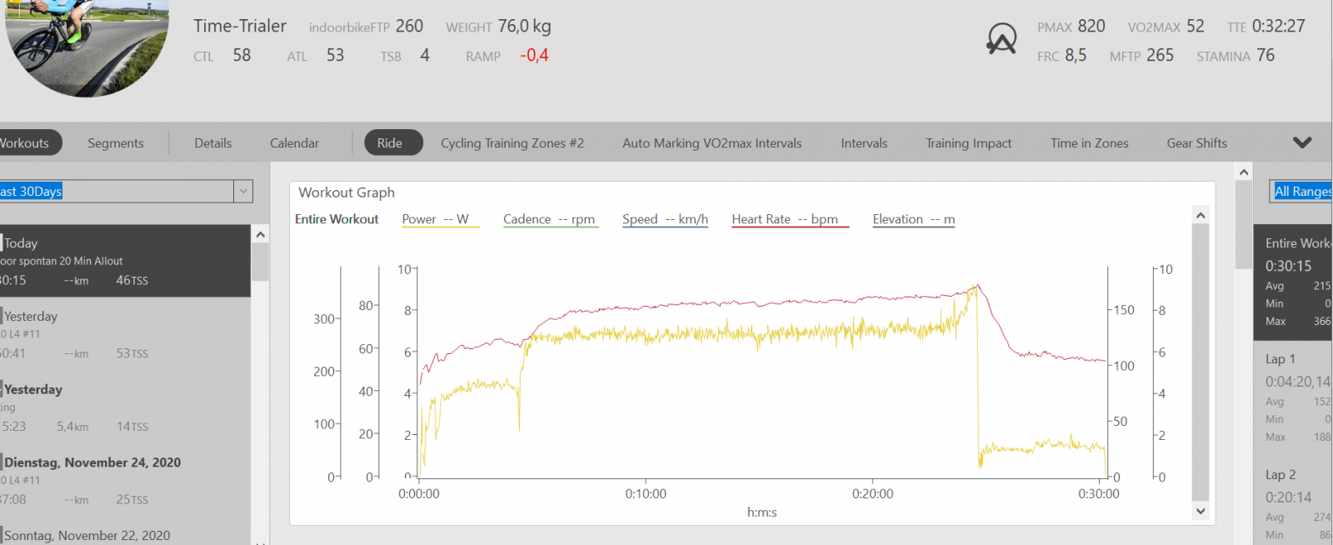Click the Workout Graph title
The height and width of the screenshot is (545, 1333).
[x=347, y=192]
